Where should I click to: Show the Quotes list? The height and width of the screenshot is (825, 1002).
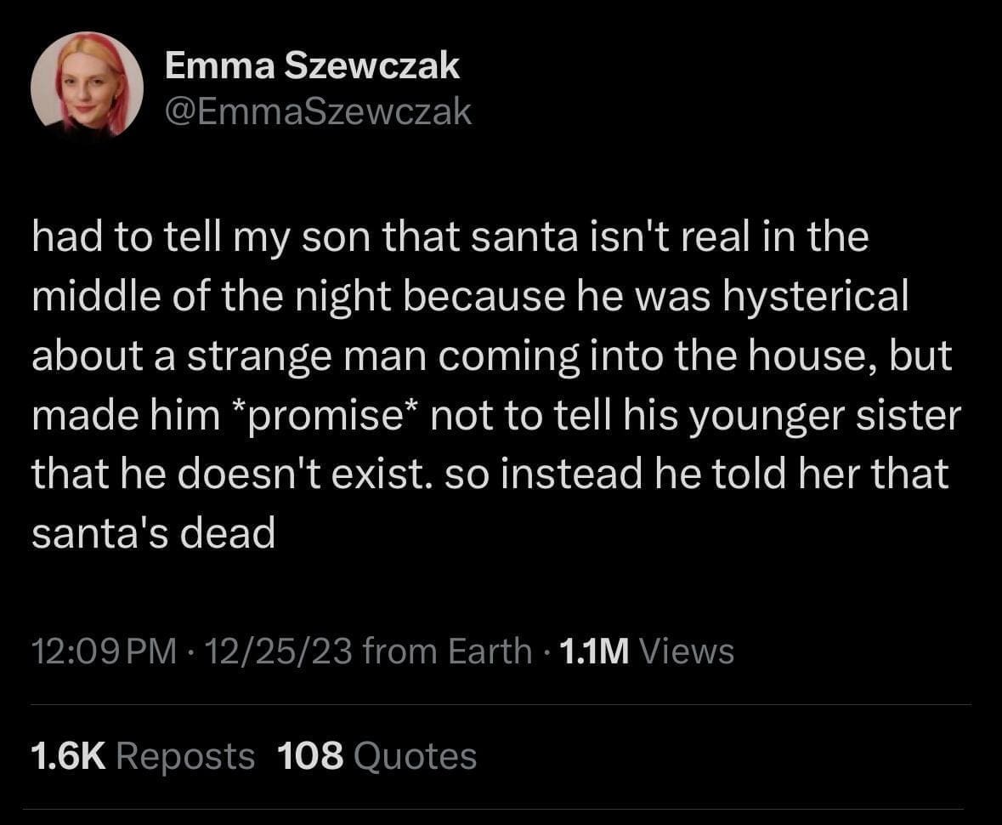pos(415,755)
